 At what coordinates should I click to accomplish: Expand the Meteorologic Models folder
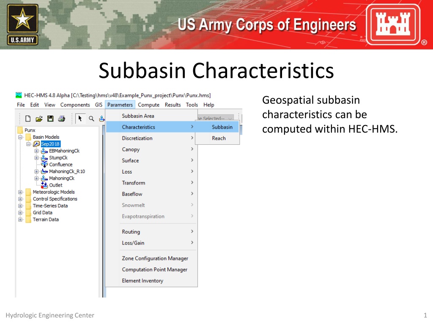point(20,192)
